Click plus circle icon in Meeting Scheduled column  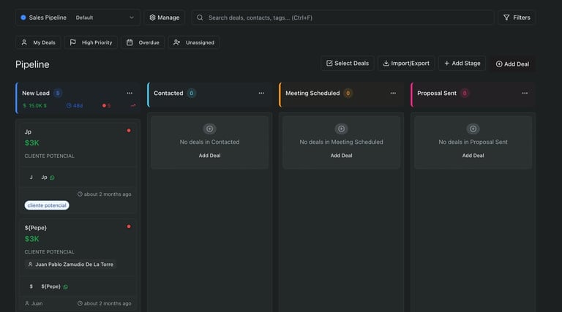(341, 129)
